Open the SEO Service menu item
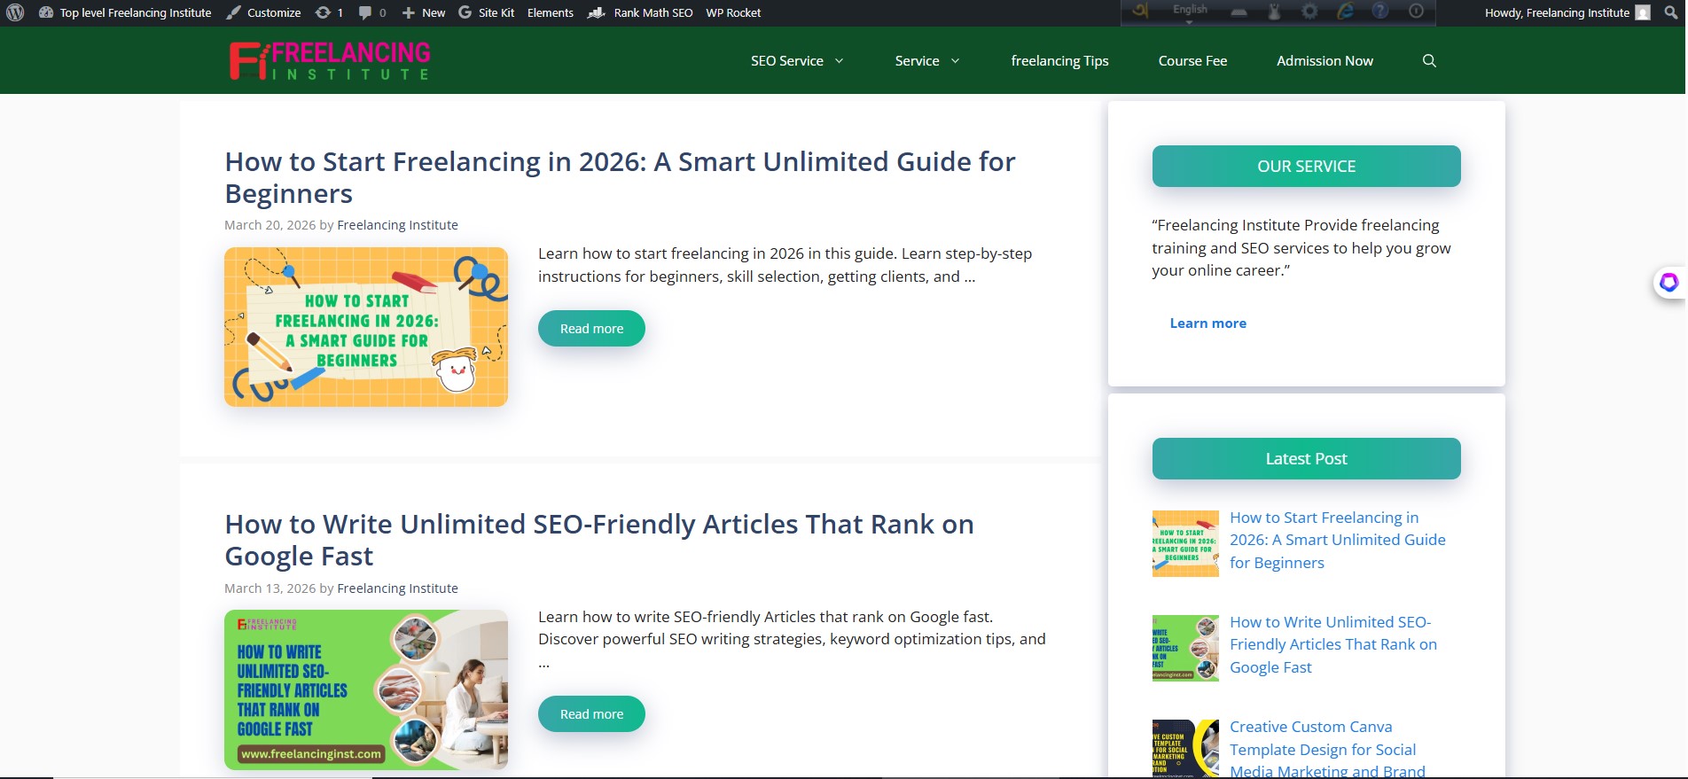The height and width of the screenshot is (779, 1688). coord(786,60)
